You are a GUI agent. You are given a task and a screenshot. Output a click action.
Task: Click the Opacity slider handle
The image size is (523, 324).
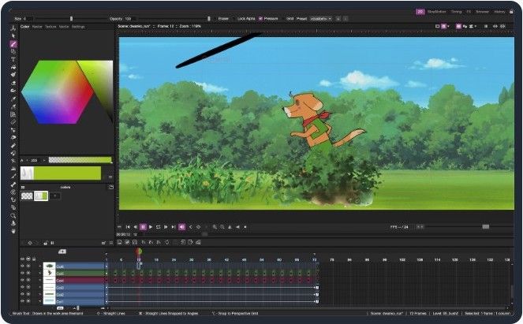(209, 19)
